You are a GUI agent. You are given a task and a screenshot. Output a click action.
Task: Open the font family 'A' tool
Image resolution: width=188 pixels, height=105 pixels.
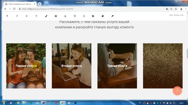tap(65, 16)
